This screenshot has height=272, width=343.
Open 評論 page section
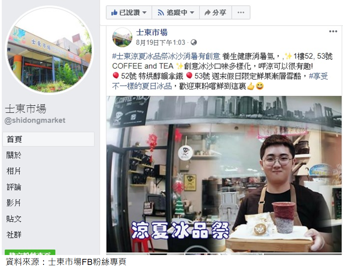pos(14,187)
